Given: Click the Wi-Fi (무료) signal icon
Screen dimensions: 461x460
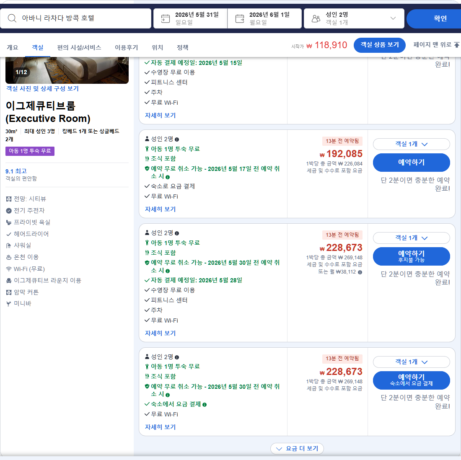Looking at the screenshot, I should pos(9,269).
